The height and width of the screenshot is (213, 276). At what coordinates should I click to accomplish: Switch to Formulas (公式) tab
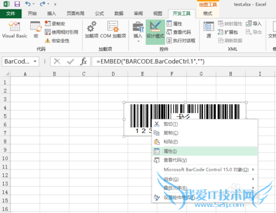(x=99, y=13)
